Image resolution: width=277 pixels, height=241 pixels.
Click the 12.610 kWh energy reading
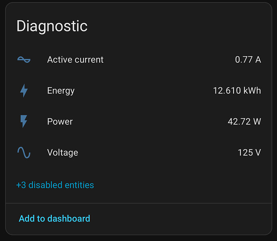pos(237,91)
